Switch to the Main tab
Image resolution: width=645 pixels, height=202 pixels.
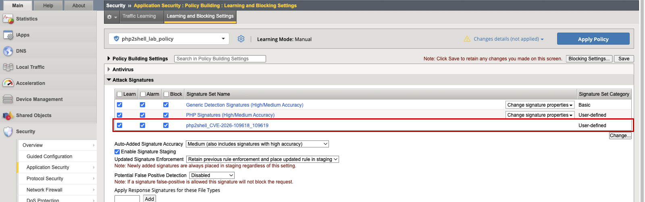click(17, 6)
